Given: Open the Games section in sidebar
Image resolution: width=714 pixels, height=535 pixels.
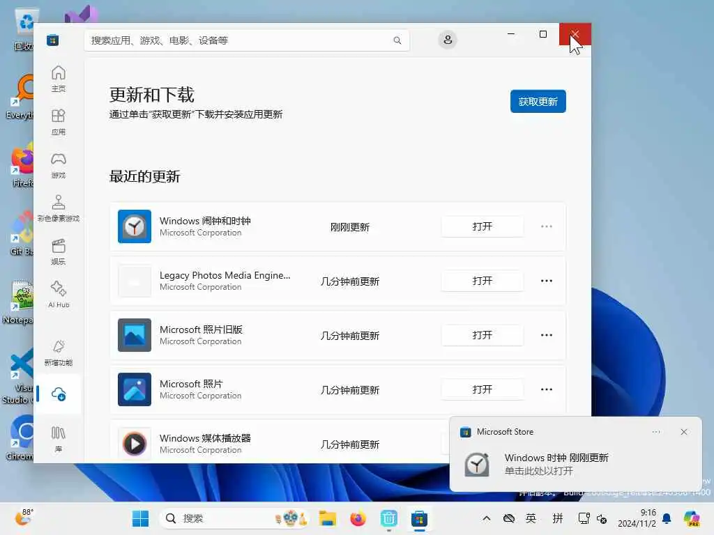Looking at the screenshot, I should (x=59, y=166).
